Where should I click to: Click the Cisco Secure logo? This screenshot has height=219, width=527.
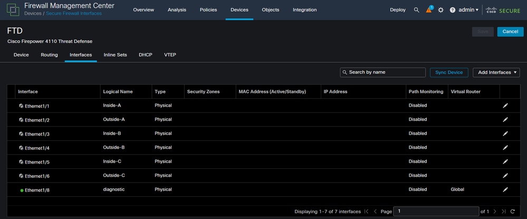503,10
